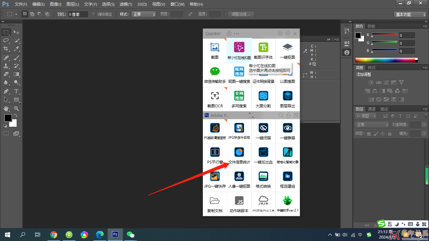The width and height of the screenshot is (429, 241).
Task: Select the Gradient tool
Action: click(16, 74)
